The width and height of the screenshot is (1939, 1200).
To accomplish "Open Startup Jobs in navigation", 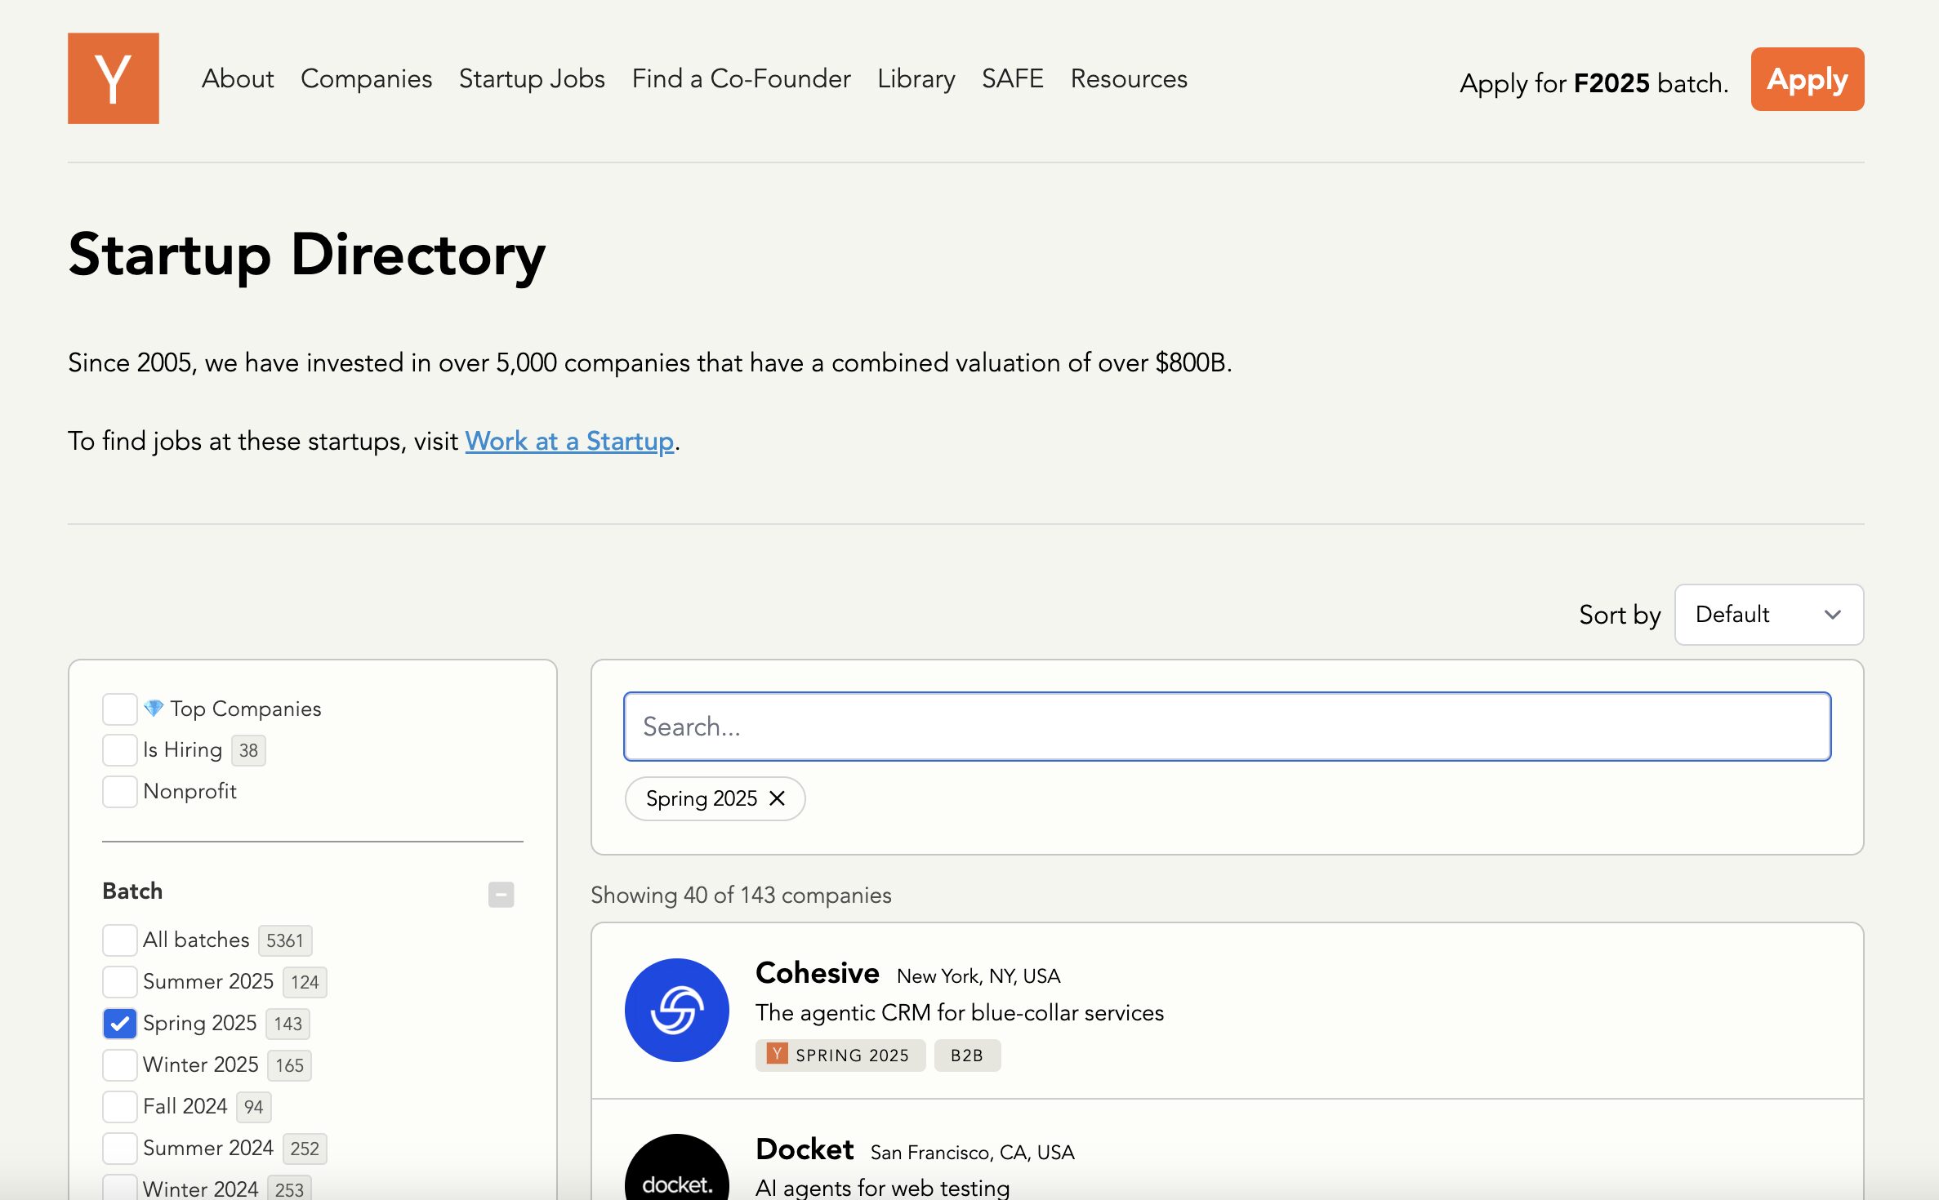I will (x=532, y=78).
